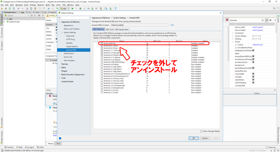This screenshot has height=152, width=280.
Task: Switch to SDK Update Sites tab
Action: click(122, 29)
